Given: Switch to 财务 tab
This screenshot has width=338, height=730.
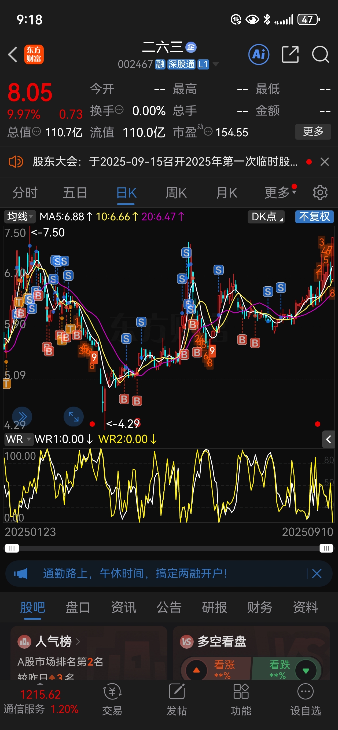Looking at the screenshot, I should point(260,607).
